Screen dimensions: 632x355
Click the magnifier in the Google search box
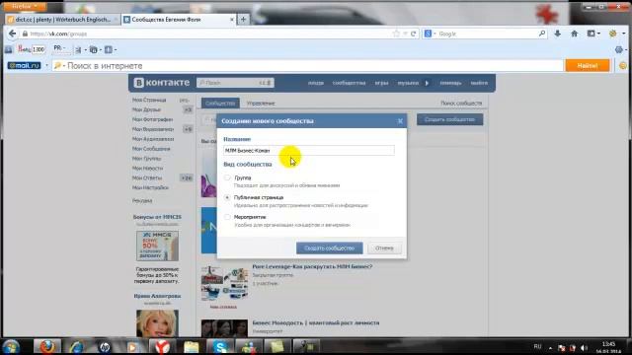coord(542,34)
